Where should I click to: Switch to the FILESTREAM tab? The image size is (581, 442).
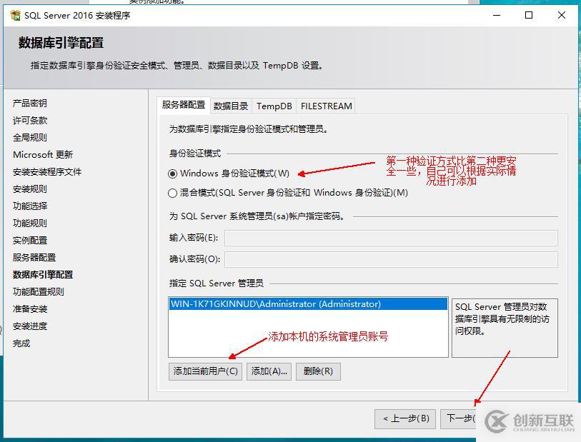pos(325,106)
